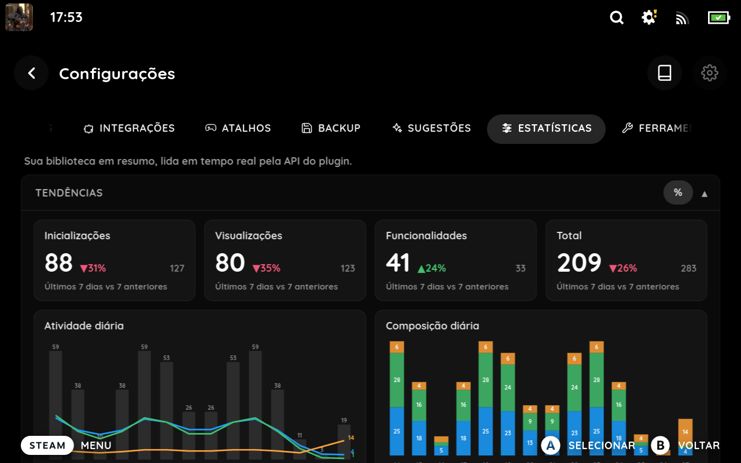Click the Visualizações 35% decrease indicator
Screen dimensions: 741x463
(x=267, y=268)
